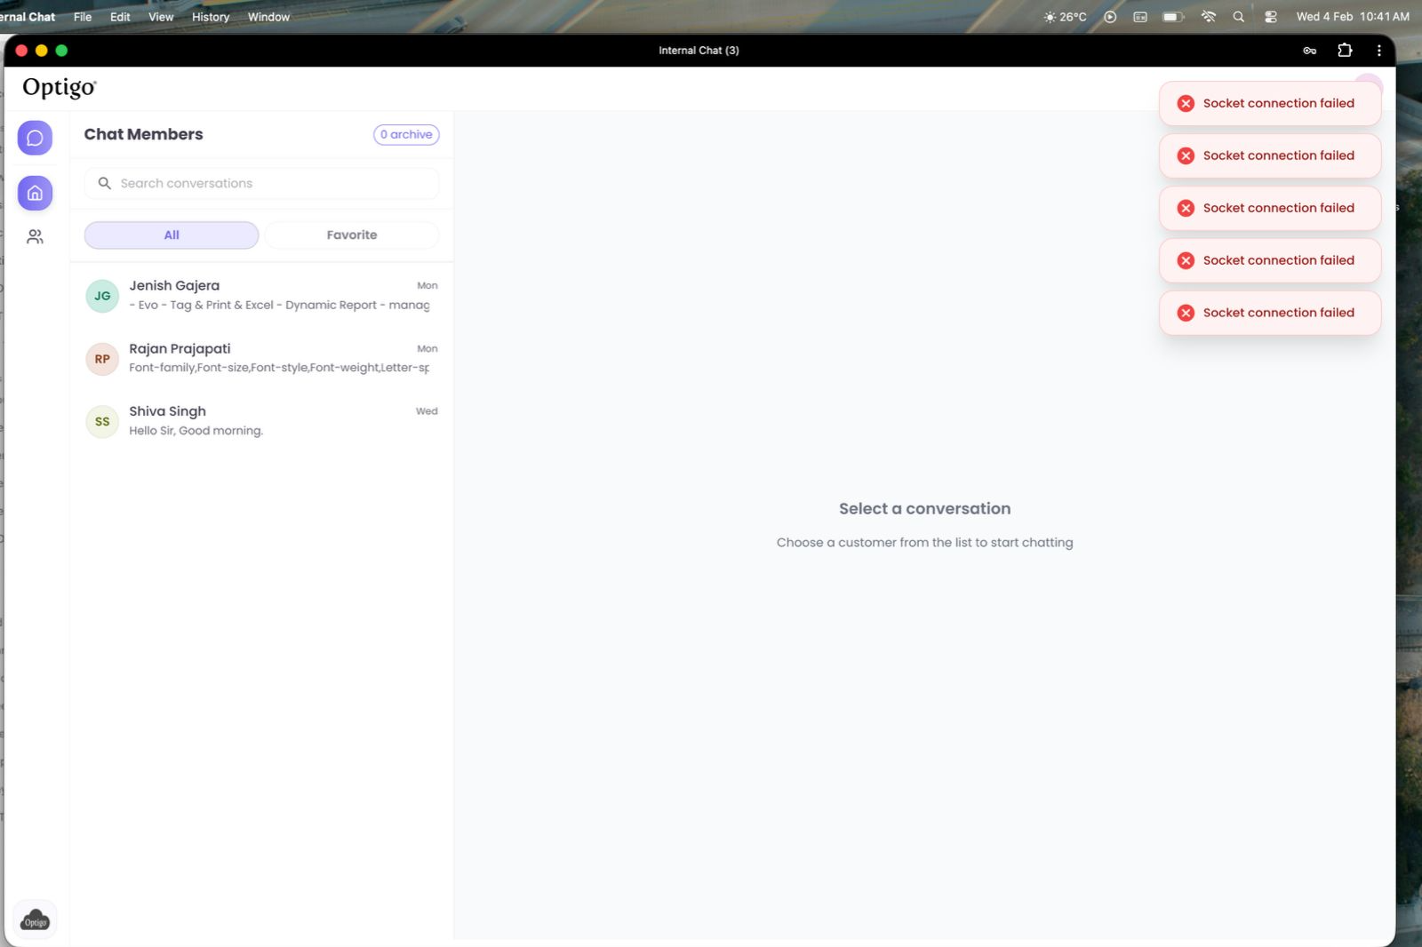The height and width of the screenshot is (947, 1422).
Task: Click the home icon in sidebar
Action: pos(35,193)
